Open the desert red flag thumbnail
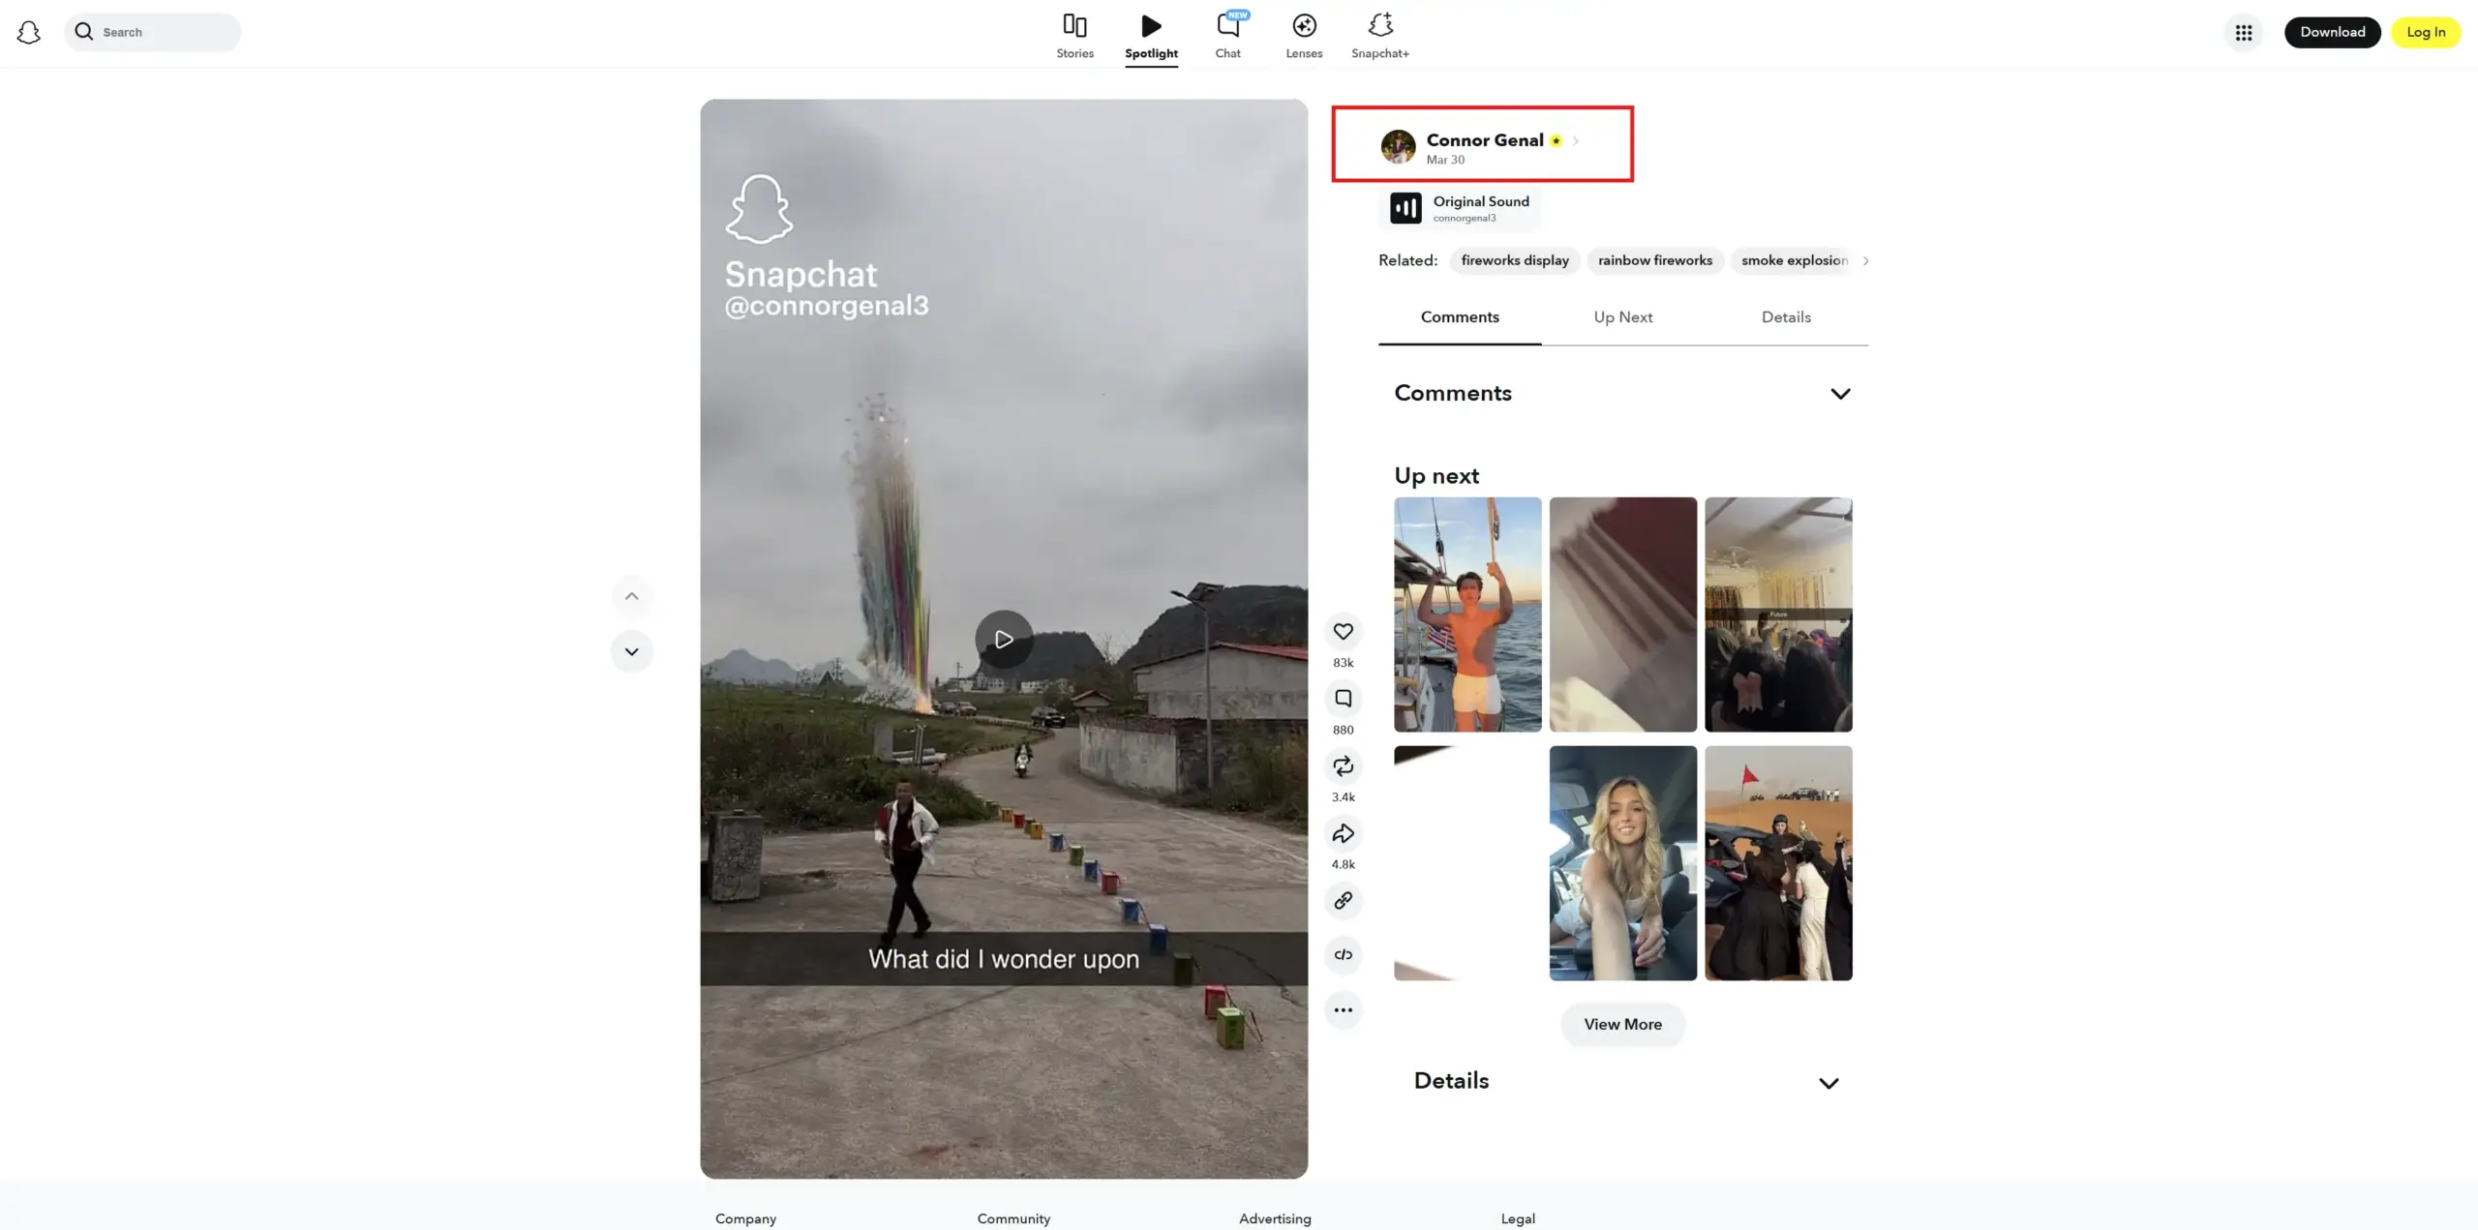 1778,863
